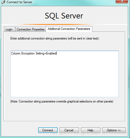130x138 pixels.
Task: Cancel the connection dialog
Action: point(69,130)
